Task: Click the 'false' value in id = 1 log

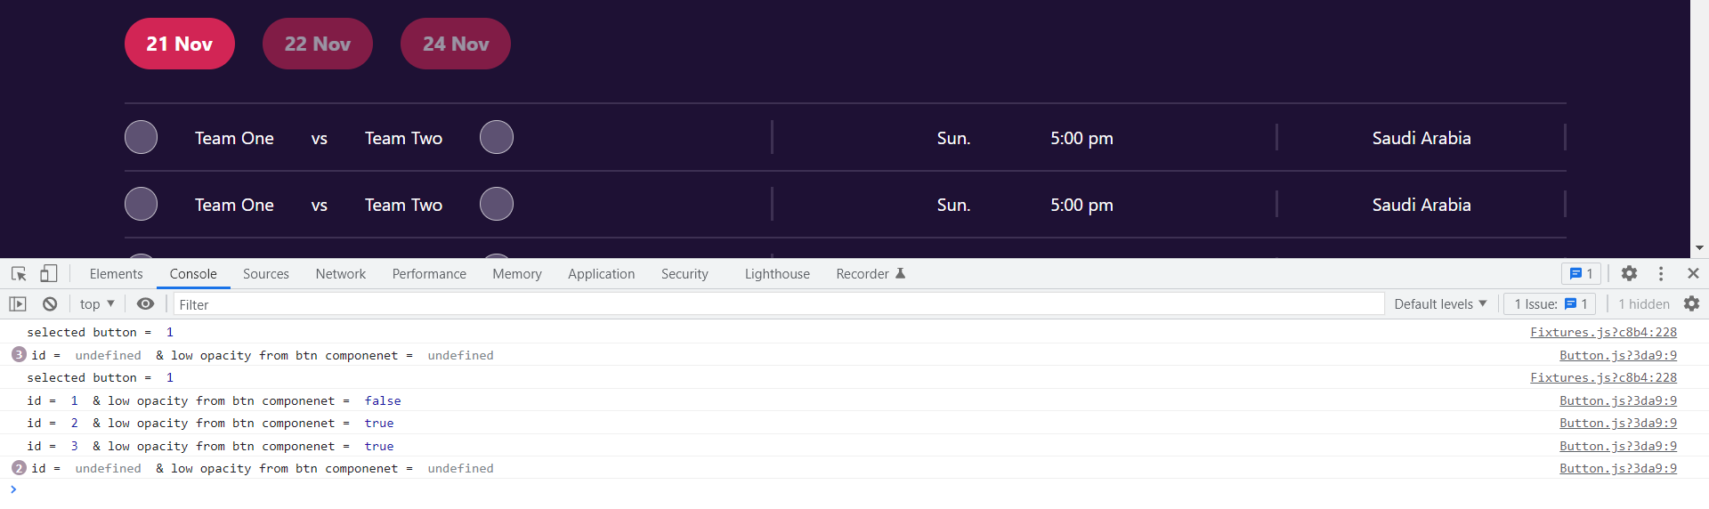Action: click(383, 400)
